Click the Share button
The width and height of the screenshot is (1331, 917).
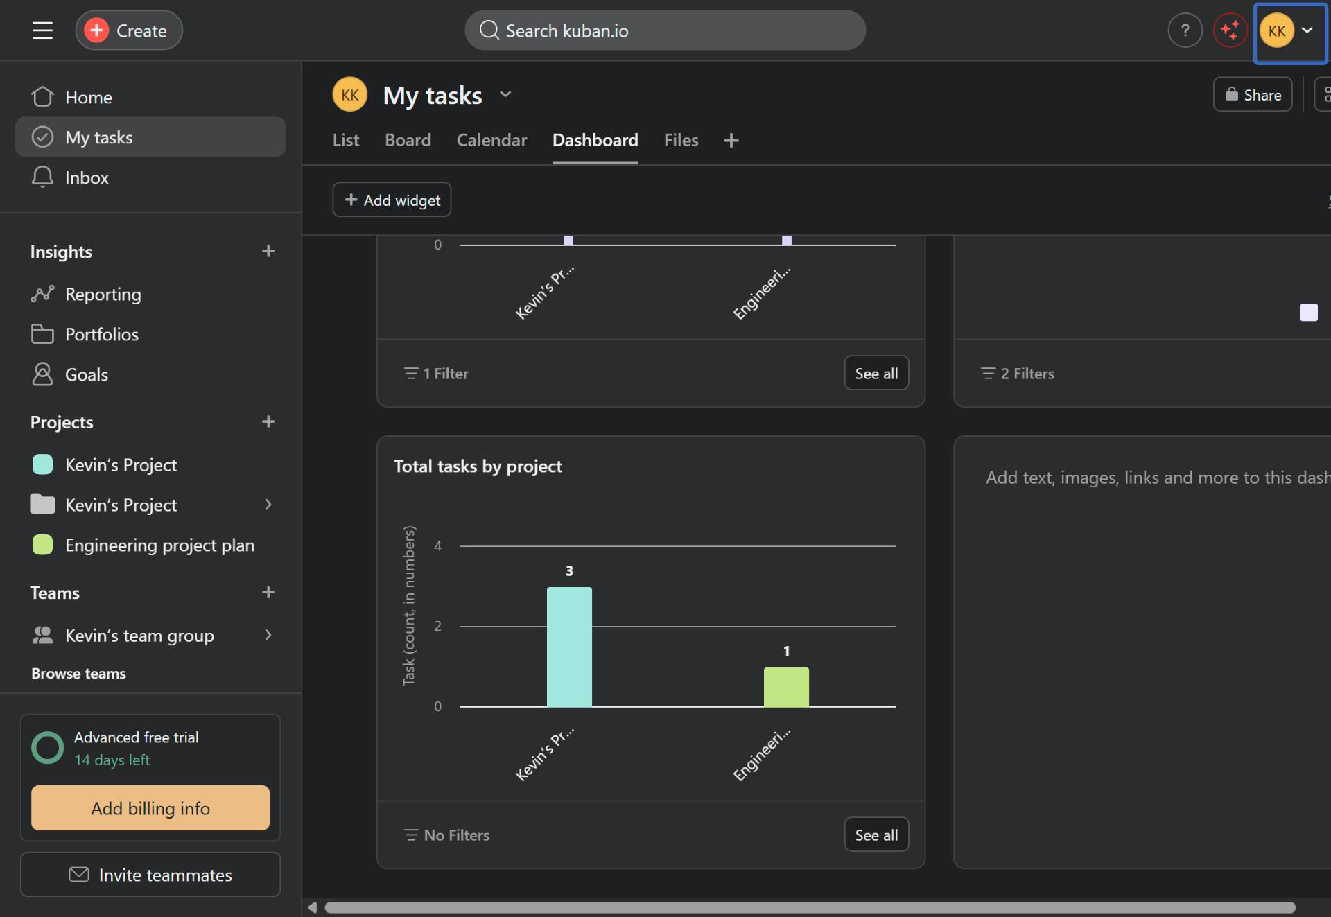tap(1252, 94)
